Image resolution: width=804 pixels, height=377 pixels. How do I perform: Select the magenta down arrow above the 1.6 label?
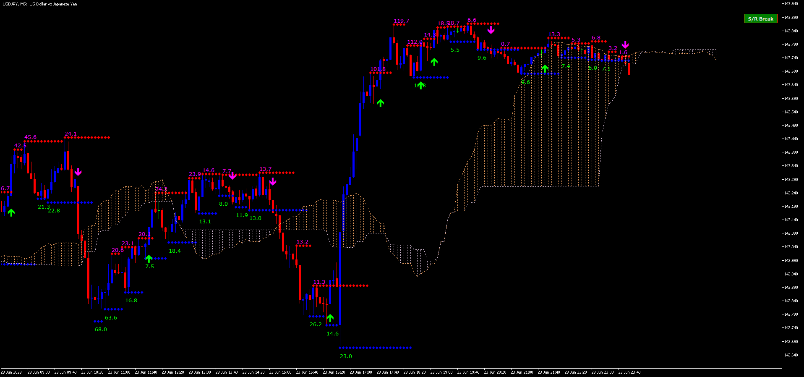coord(625,45)
